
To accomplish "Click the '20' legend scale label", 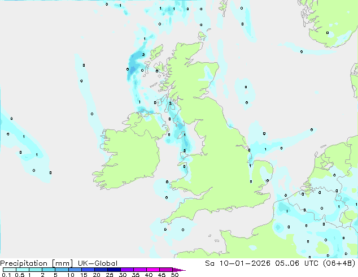I will (97, 275).
